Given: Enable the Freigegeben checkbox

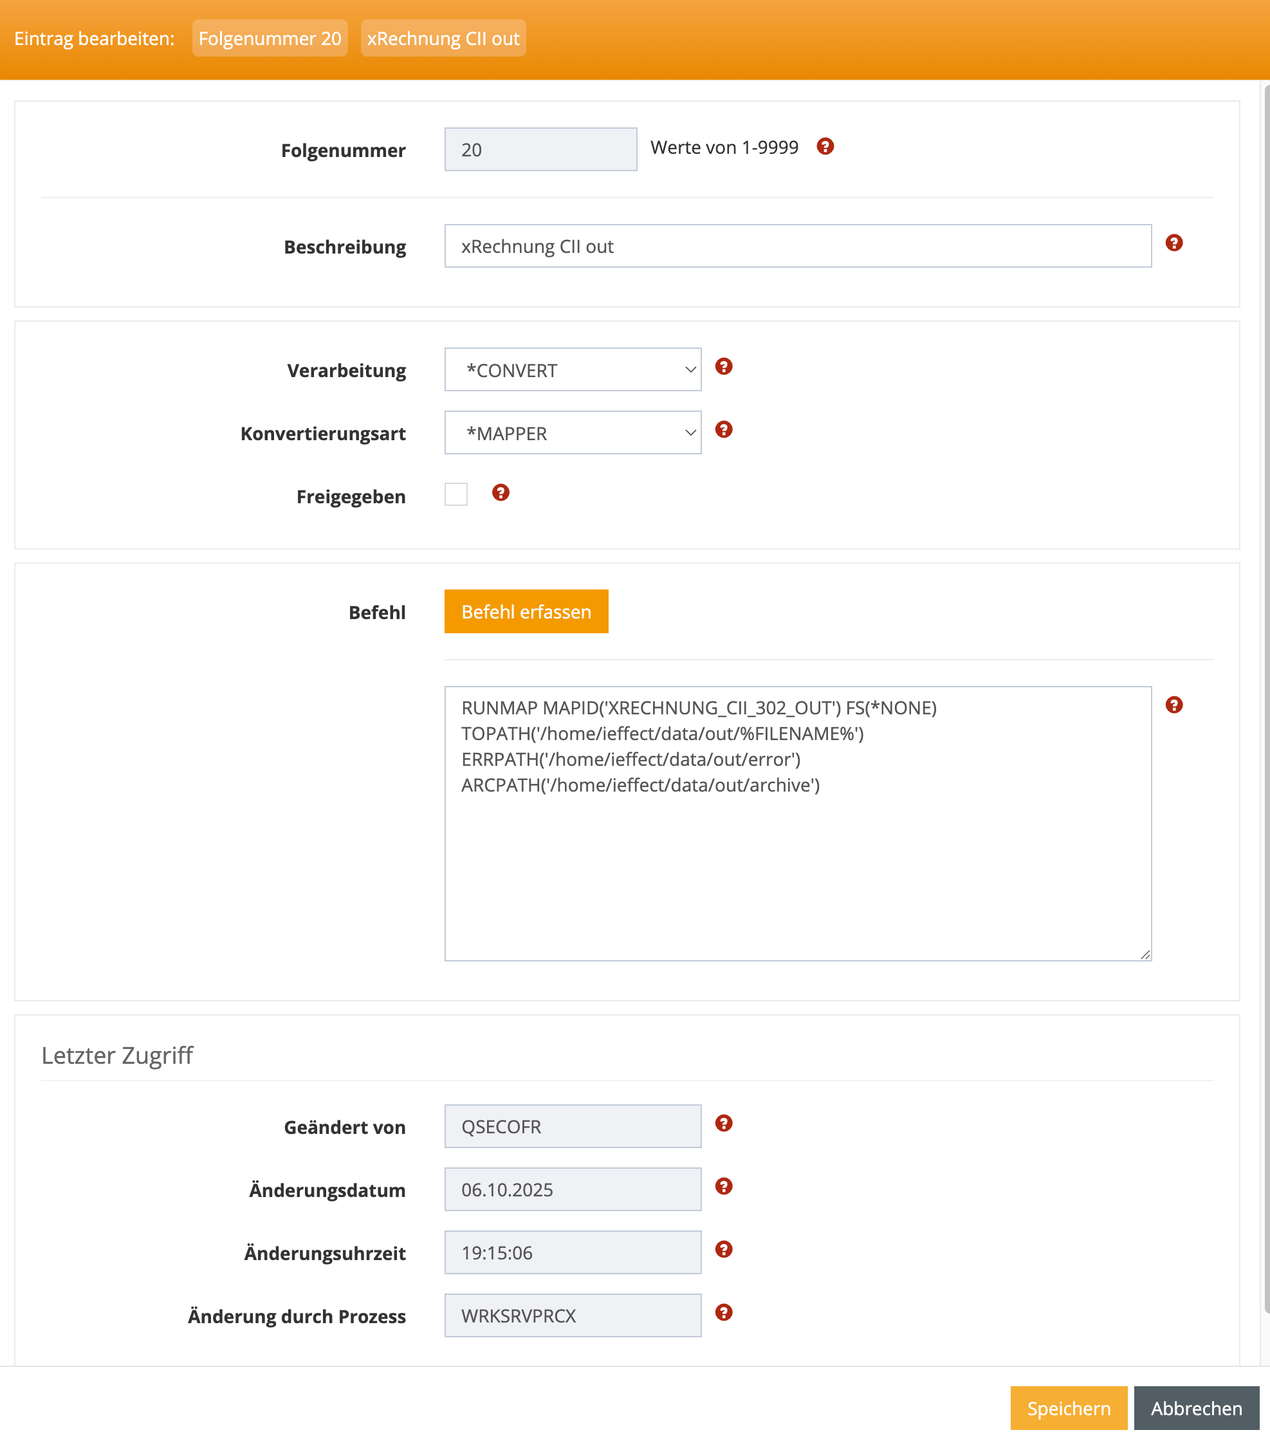Looking at the screenshot, I should 456,494.
